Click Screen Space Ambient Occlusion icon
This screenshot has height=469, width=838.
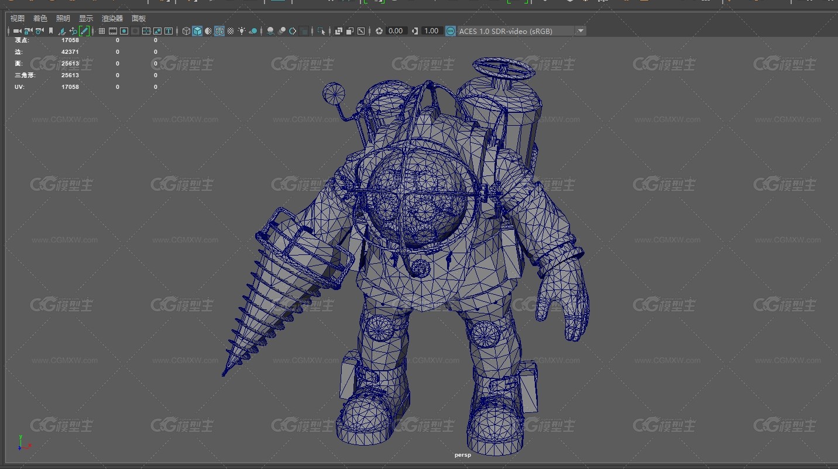pyautogui.click(x=270, y=31)
